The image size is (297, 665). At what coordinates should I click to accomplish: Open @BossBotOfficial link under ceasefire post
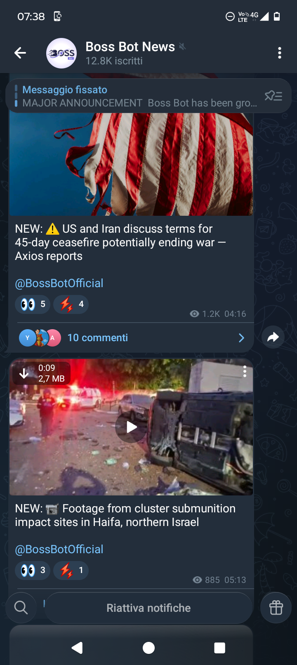click(x=59, y=283)
